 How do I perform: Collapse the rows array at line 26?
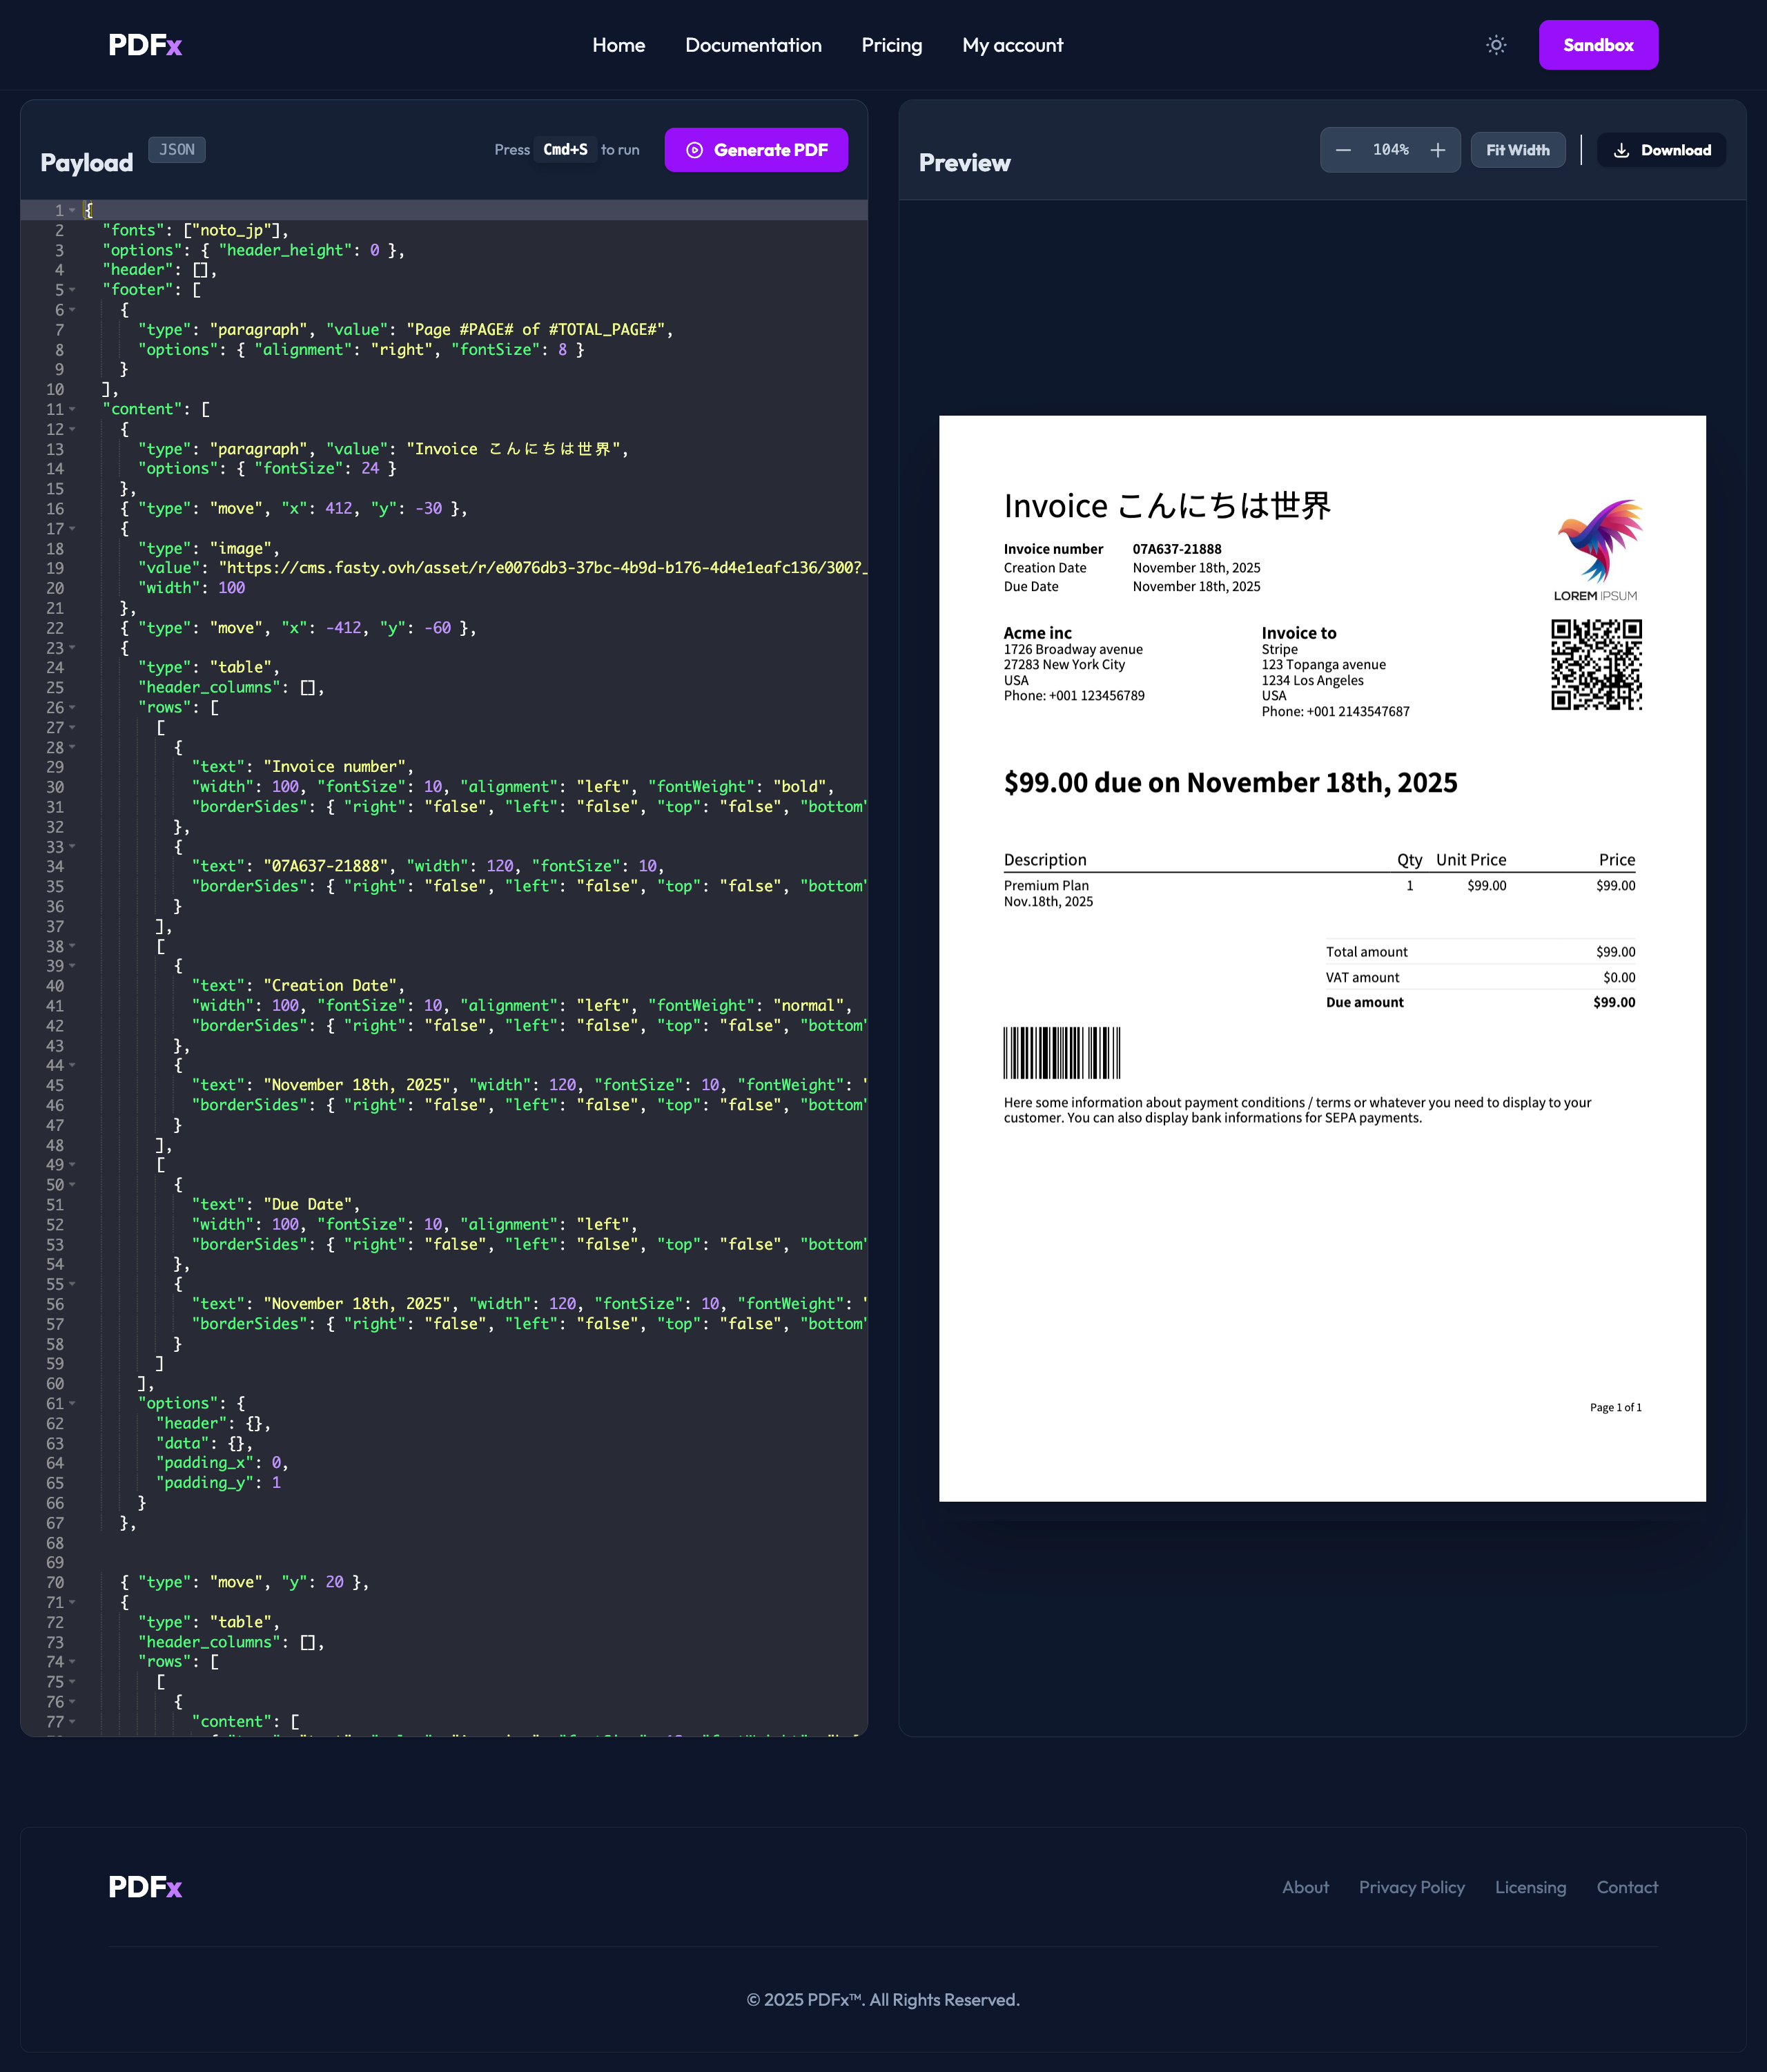pyautogui.click(x=72, y=707)
